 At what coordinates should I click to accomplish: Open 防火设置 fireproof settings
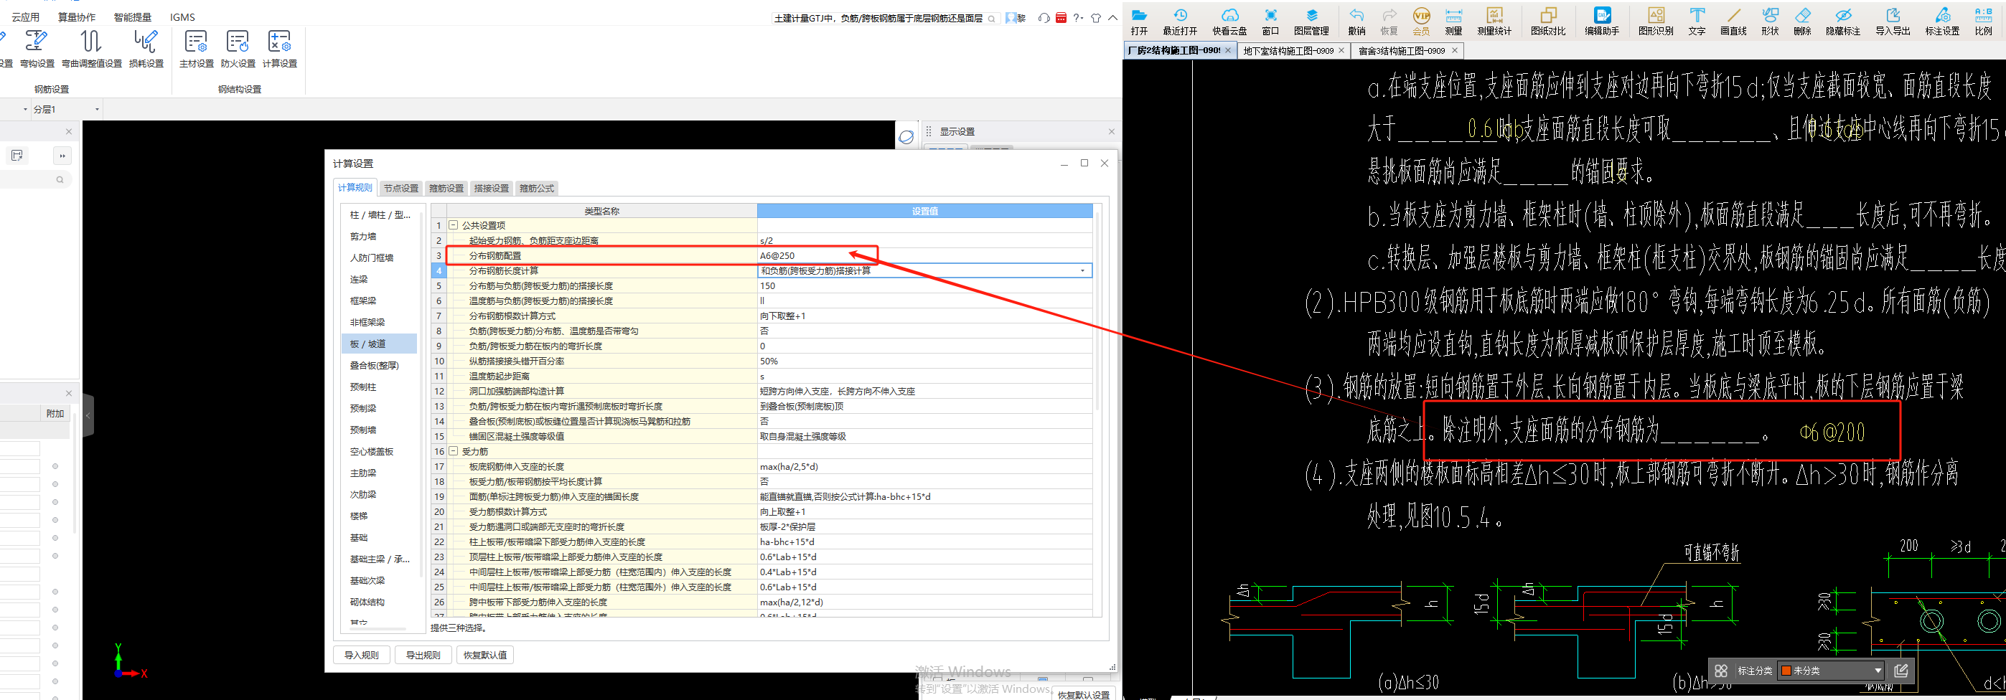pos(238,48)
